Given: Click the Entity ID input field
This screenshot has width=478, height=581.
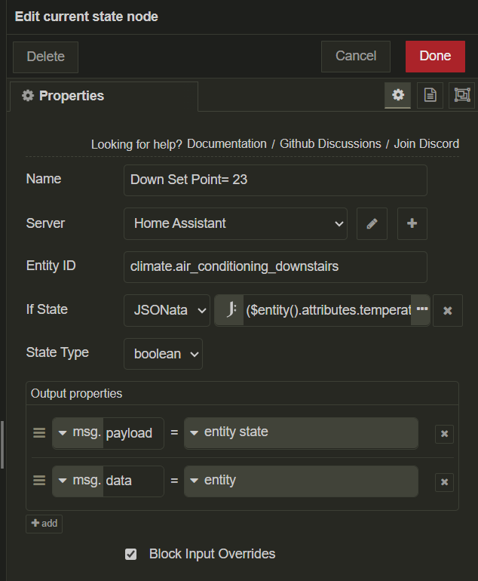Looking at the screenshot, I should point(275,266).
